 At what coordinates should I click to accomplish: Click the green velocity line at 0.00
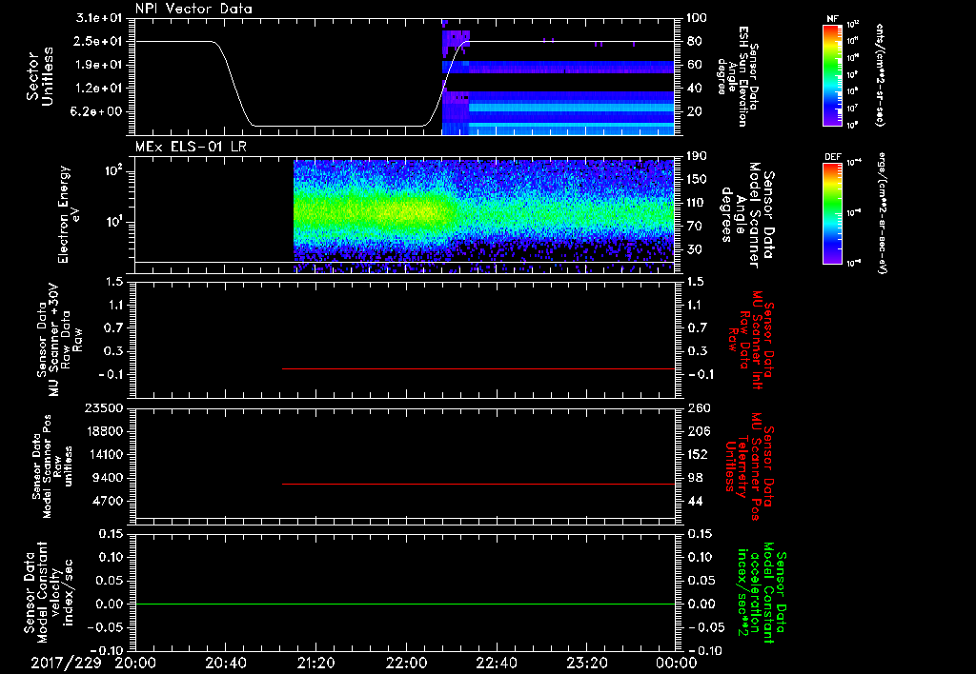point(405,604)
